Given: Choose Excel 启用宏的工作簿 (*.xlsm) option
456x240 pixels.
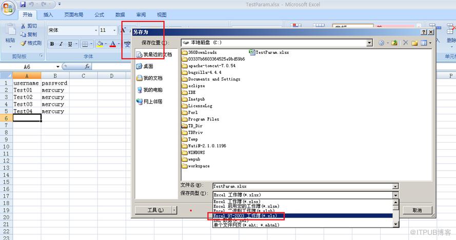Looking at the screenshot, I should (303, 206).
